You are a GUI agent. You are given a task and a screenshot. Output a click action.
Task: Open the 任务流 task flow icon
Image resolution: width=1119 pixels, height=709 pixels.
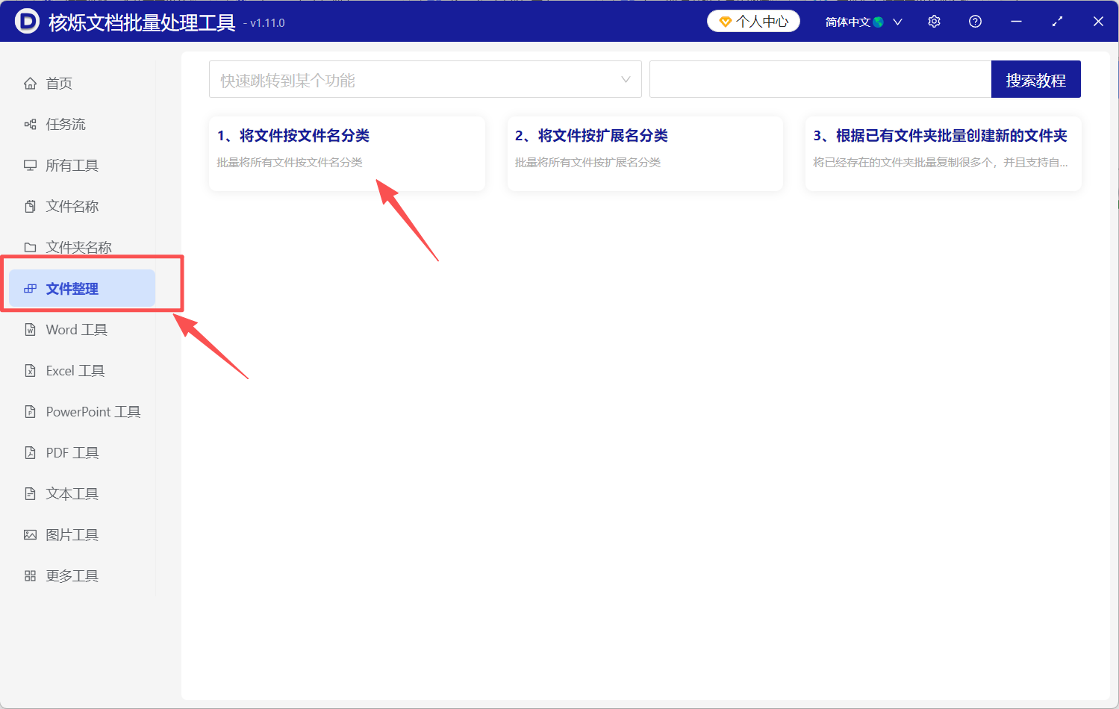tap(30, 124)
